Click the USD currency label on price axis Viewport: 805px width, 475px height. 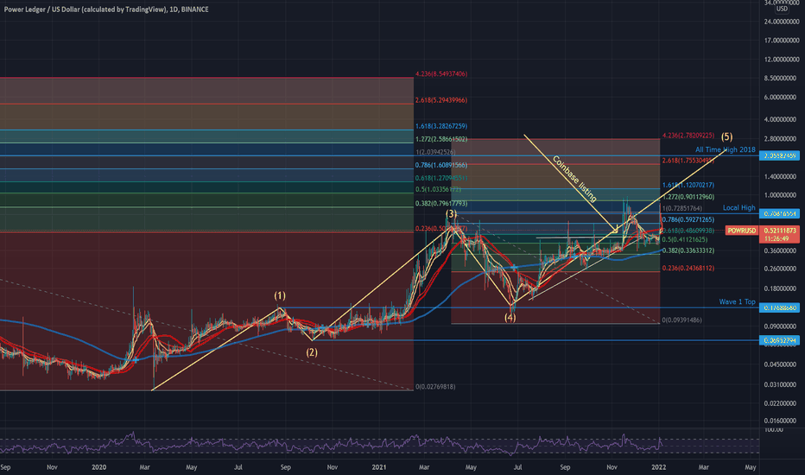tap(782, 9)
